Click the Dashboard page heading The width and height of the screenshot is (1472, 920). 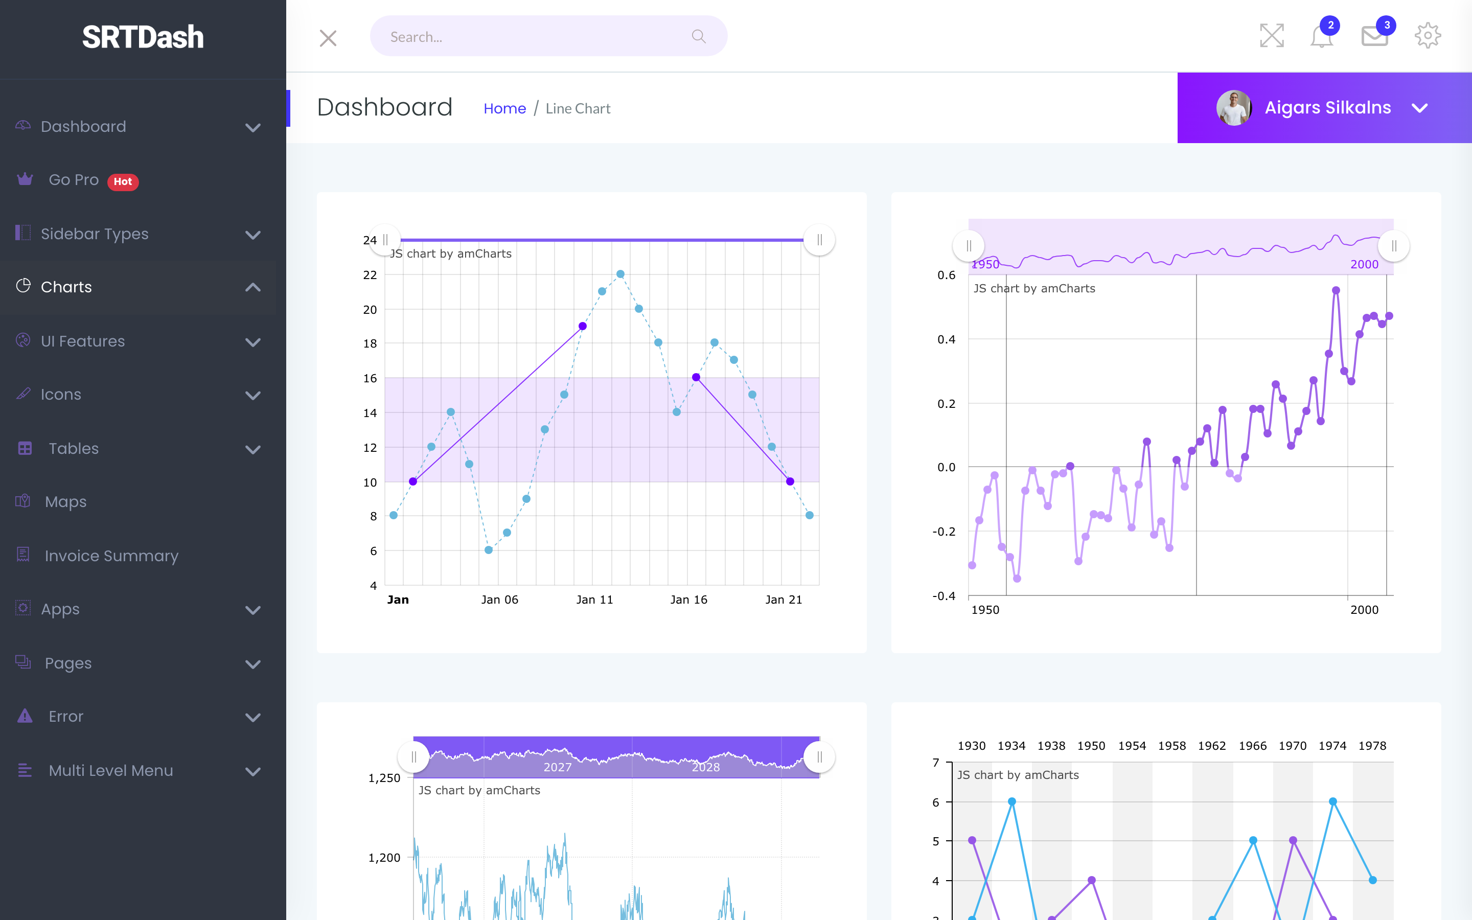pos(384,108)
